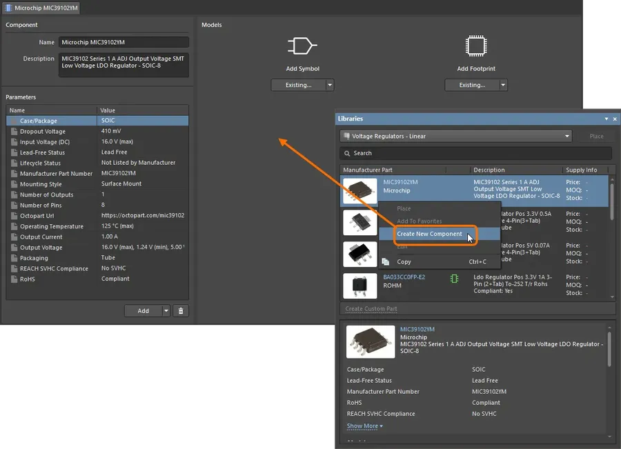Click the Copy icon in the context menu
The image size is (621, 449).
tap(385, 261)
